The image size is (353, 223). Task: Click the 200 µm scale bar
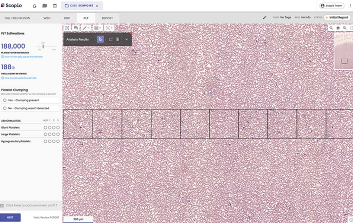pos(78,219)
